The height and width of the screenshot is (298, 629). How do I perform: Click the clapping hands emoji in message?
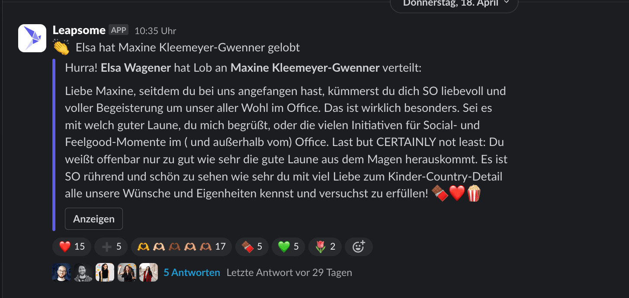click(61, 47)
